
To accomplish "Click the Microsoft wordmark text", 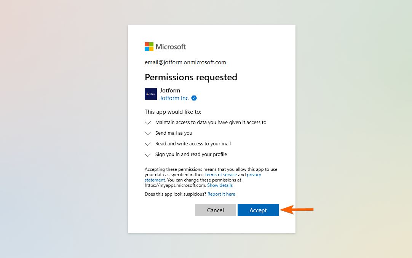I will click(x=171, y=47).
